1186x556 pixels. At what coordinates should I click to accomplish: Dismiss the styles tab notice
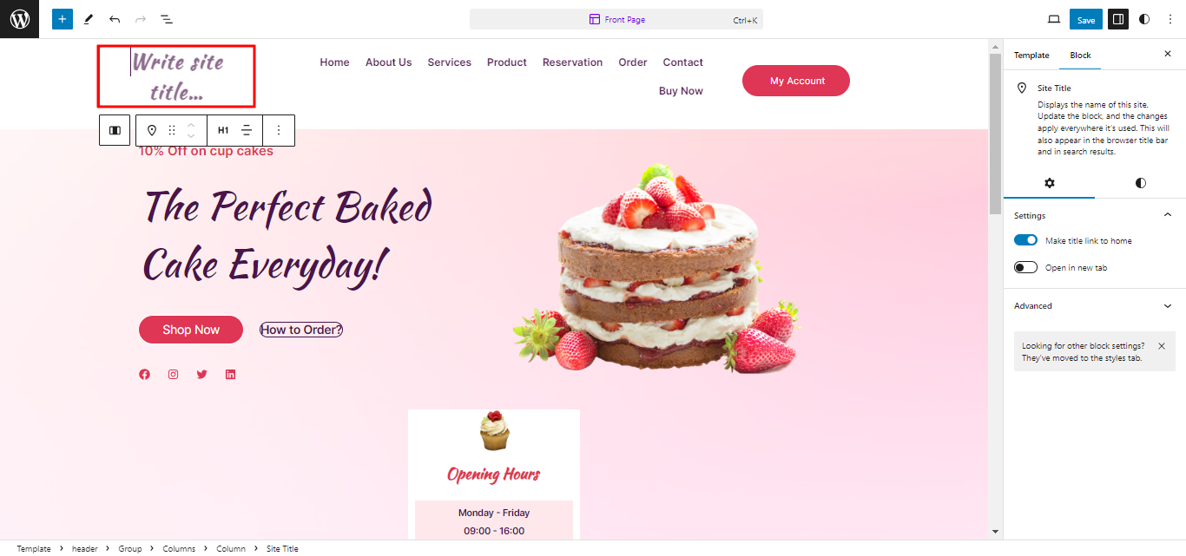[1162, 345]
